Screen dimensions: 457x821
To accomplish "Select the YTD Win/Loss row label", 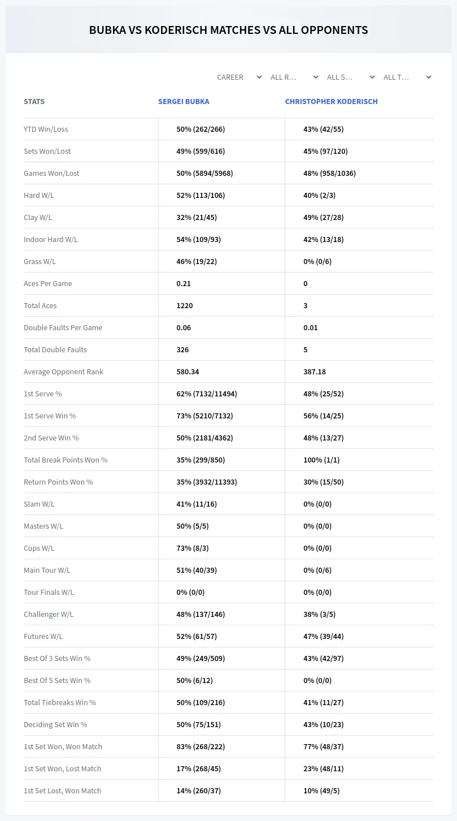I will [x=46, y=129].
